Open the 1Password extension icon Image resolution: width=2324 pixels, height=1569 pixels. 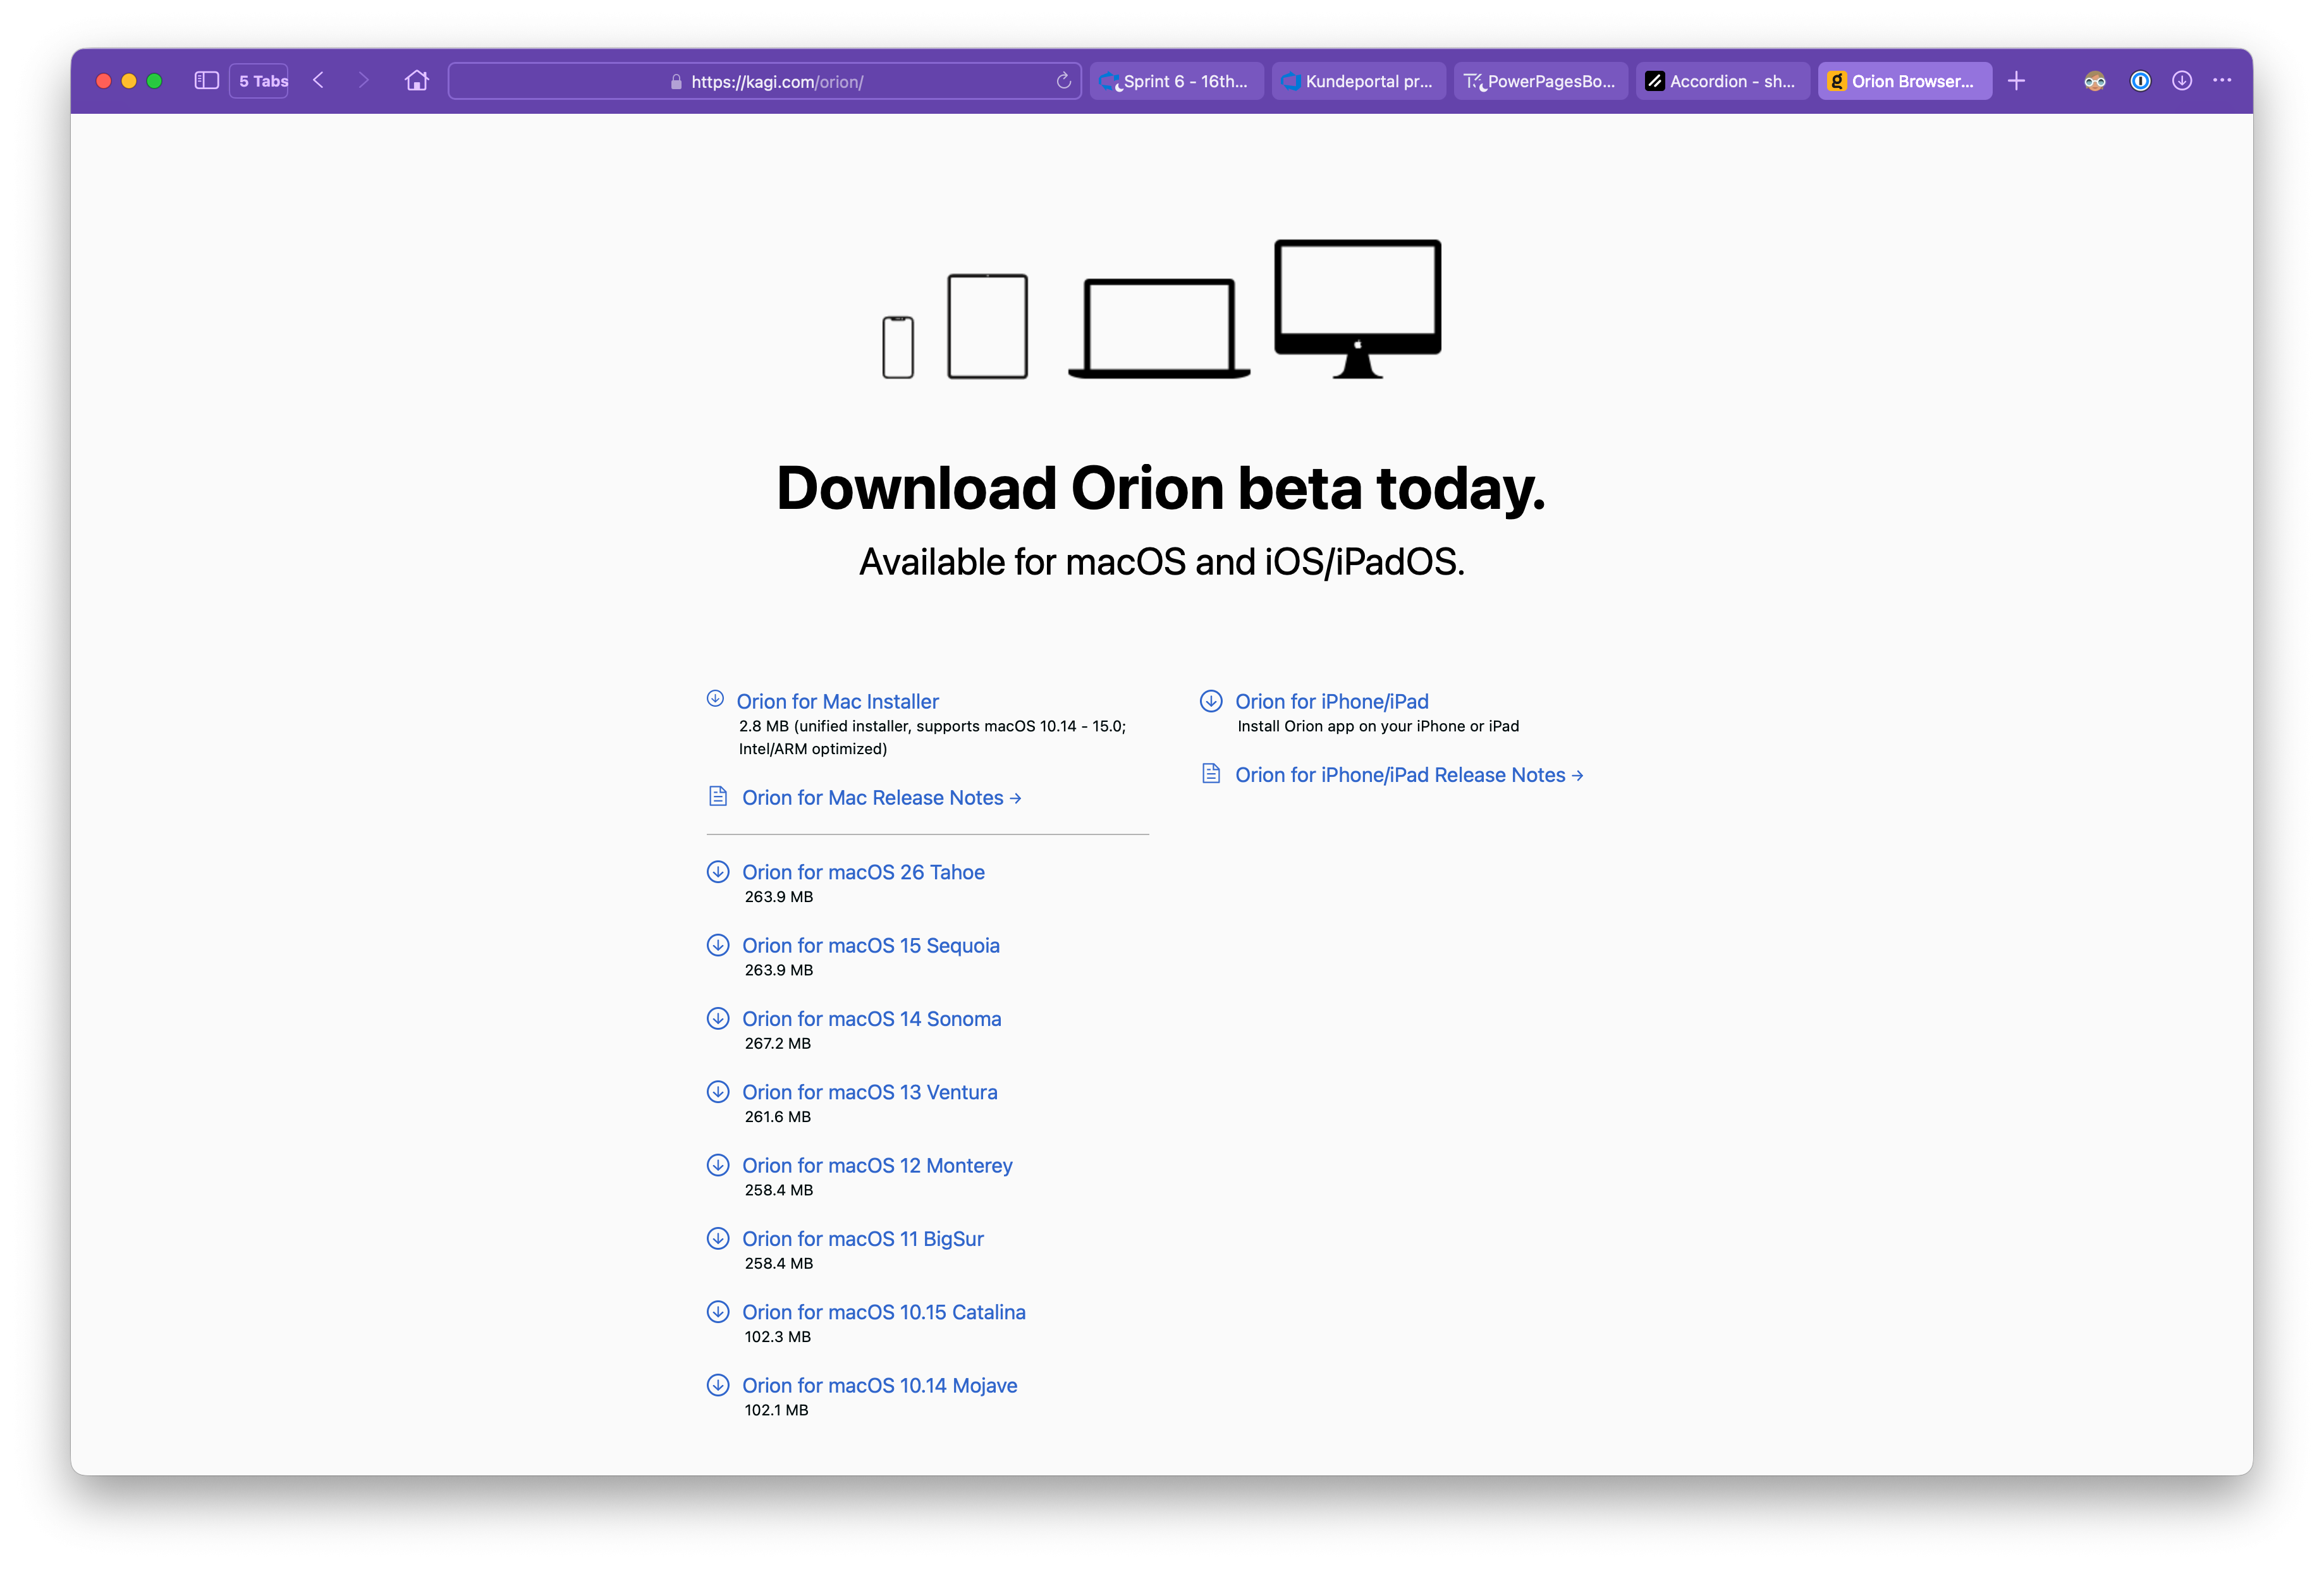(x=2139, y=81)
